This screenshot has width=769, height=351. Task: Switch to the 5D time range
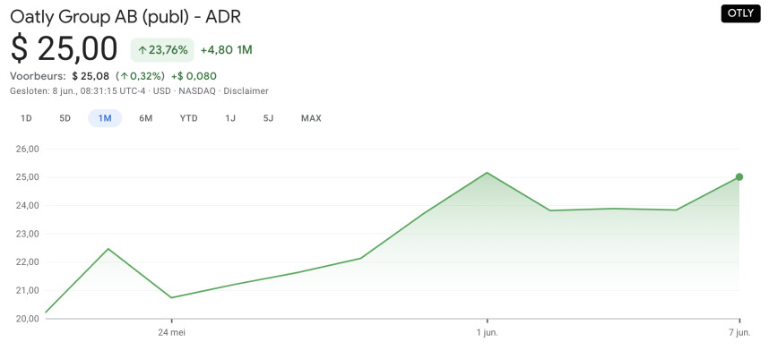(x=65, y=118)
